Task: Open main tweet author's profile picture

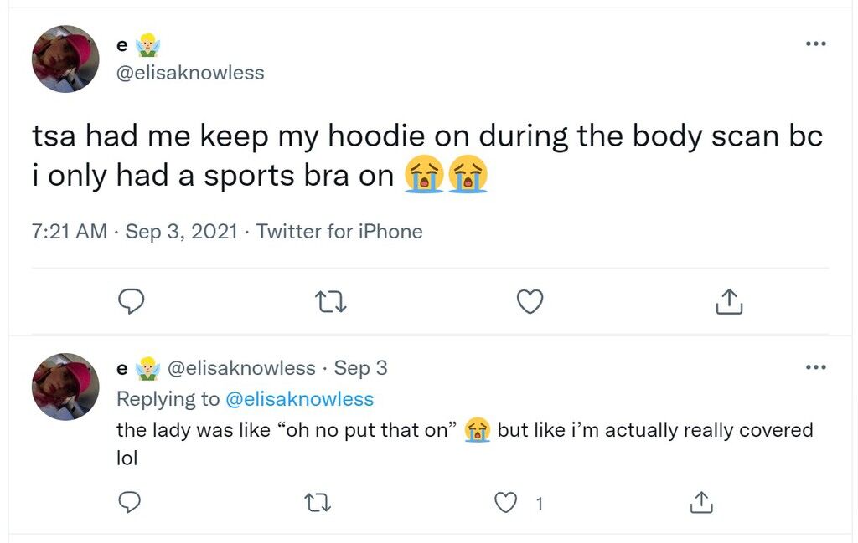Action: [x=65, y=59]
